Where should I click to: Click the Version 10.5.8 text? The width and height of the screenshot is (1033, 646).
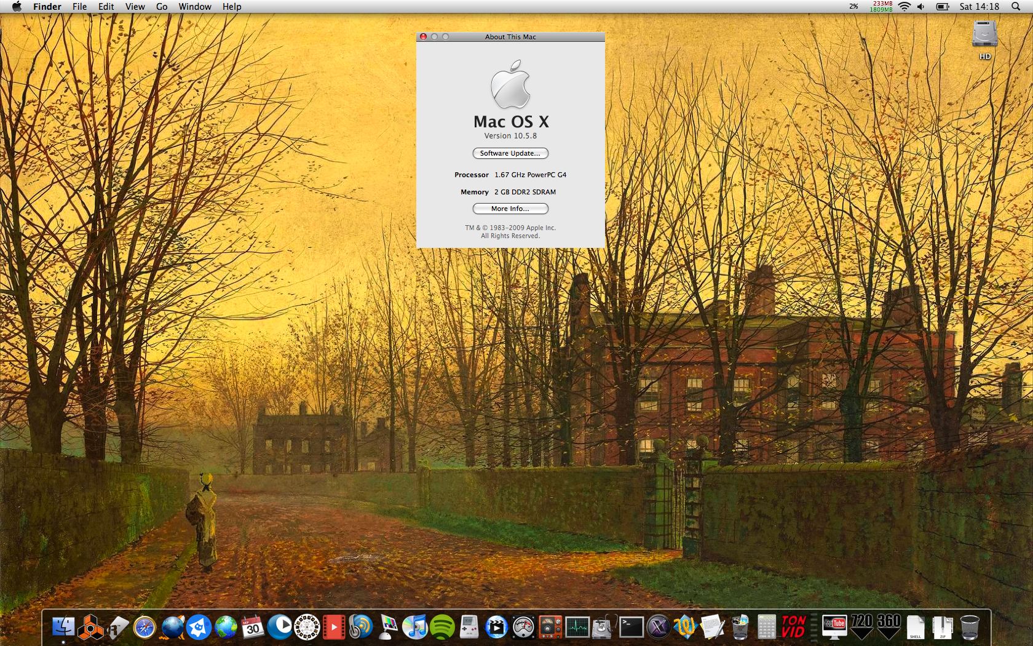click(510, 136)
